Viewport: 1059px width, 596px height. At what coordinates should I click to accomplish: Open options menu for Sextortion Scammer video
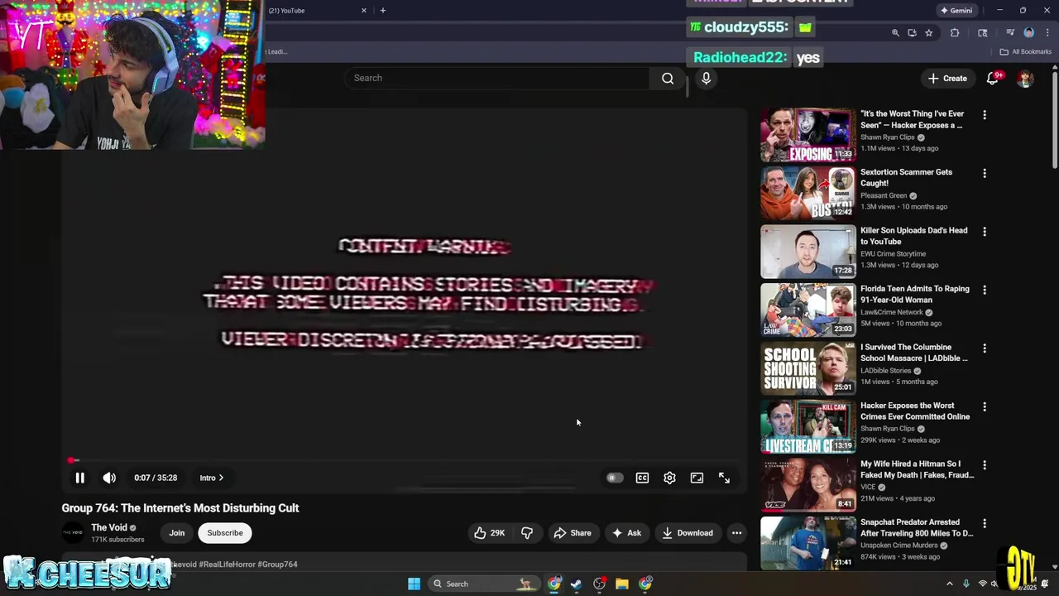pyautogui.click(x=985, y=174)
